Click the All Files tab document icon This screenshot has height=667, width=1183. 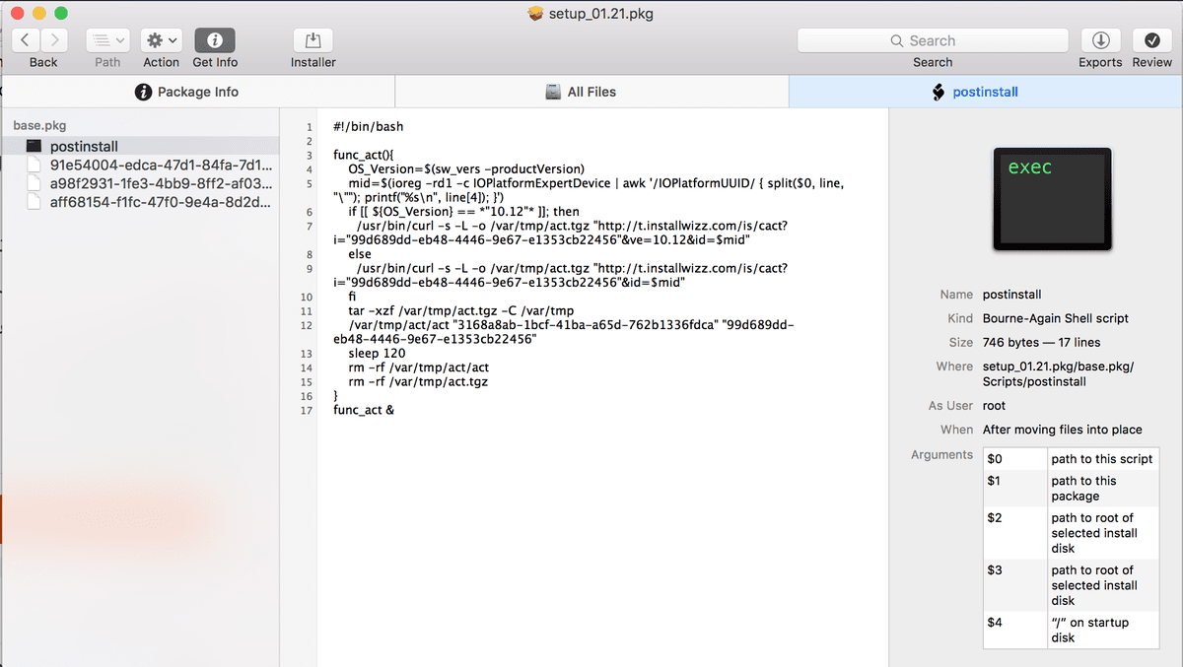point(554,92)
